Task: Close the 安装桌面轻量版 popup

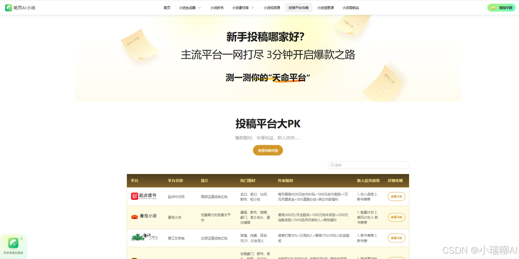Action: tap(21, 239)
